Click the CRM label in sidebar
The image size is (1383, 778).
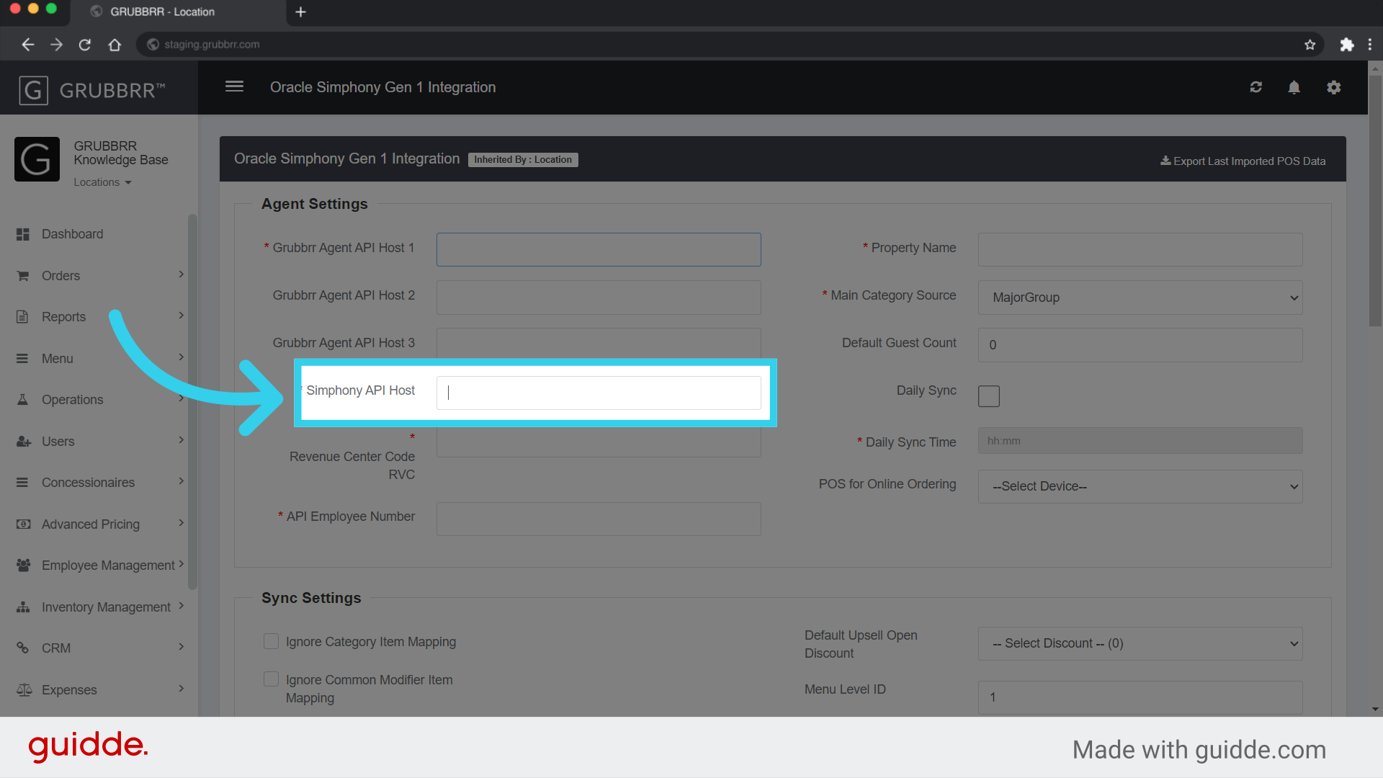click(x=56, y=648)
